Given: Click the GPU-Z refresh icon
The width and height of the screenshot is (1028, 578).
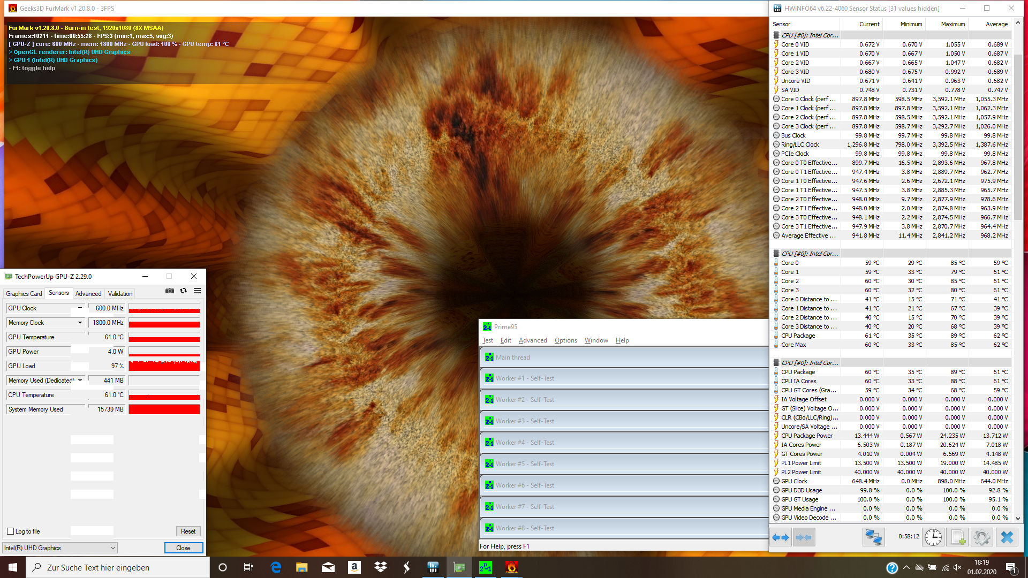Looking at the screenshot, I should 183,291.
